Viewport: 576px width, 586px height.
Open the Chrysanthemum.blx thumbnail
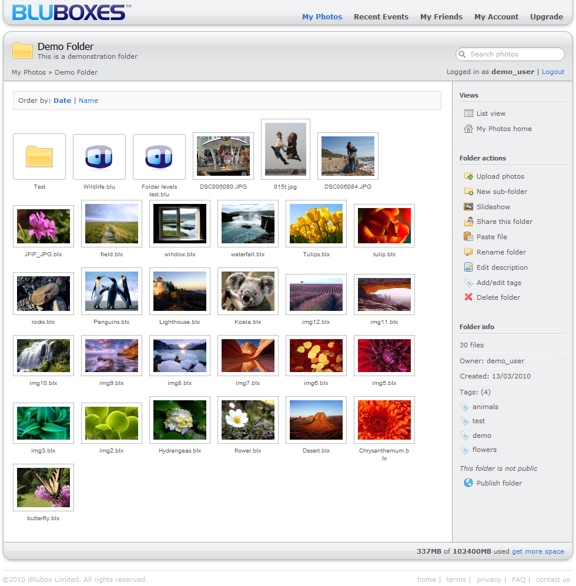click(x=384, y=420)
